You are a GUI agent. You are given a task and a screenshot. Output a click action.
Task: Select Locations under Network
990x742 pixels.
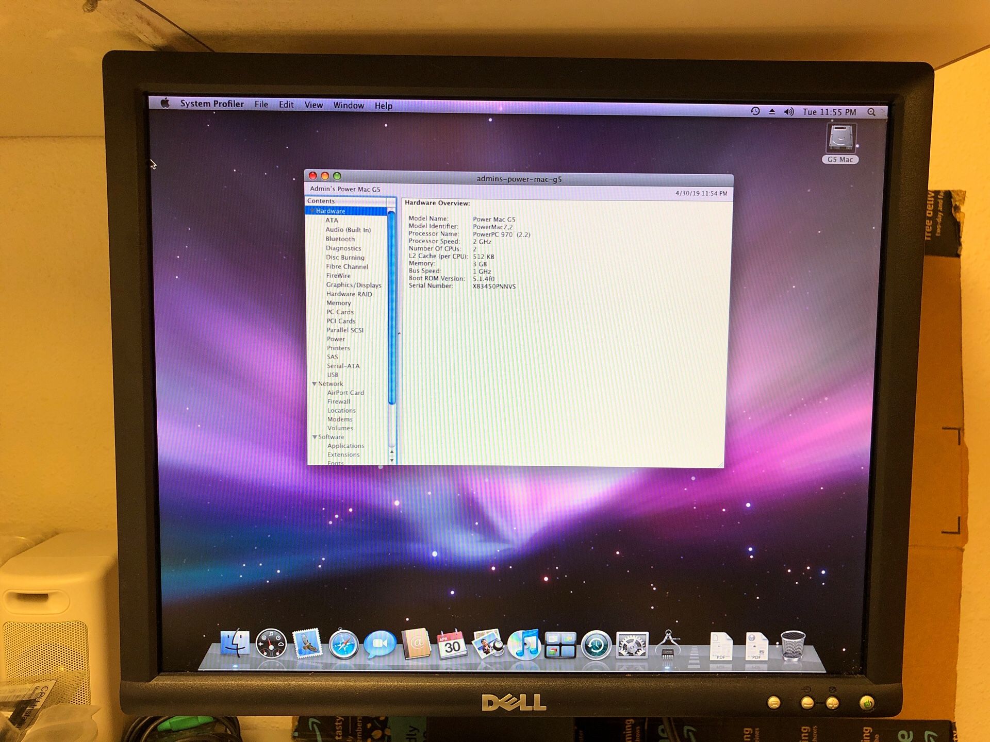point(341,410)
